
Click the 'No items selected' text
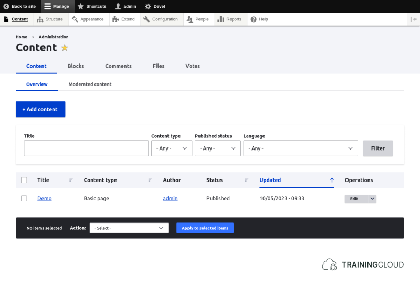coord(44,228)
